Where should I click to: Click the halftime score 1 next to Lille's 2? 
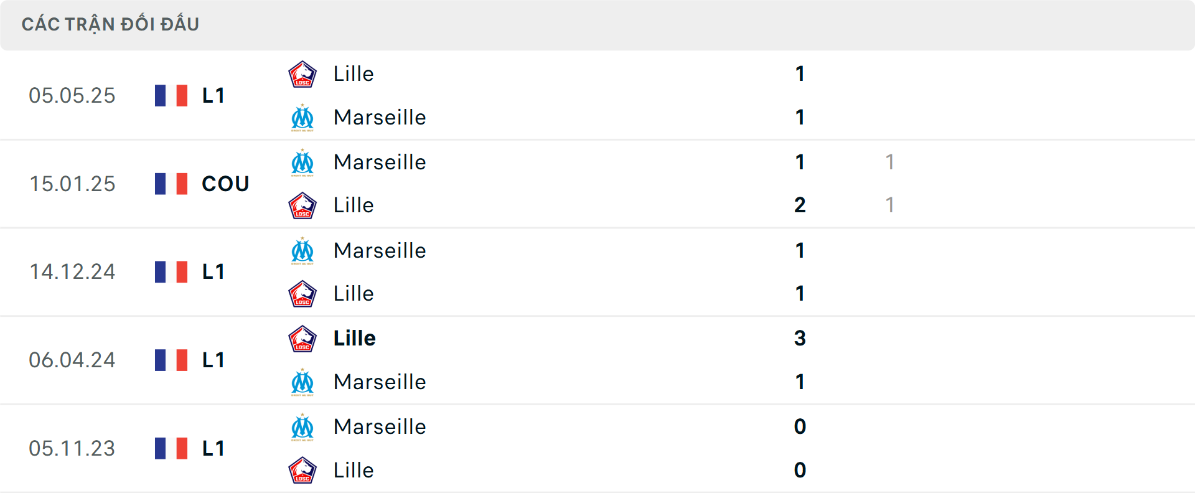click(890, 205)
